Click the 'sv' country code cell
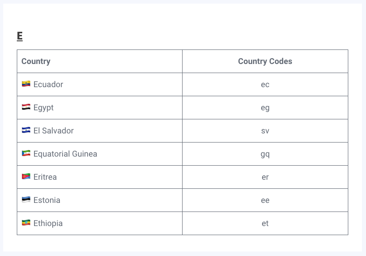366x256 pixels. 265,131
